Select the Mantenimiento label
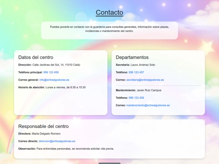 tap(126, 90)
